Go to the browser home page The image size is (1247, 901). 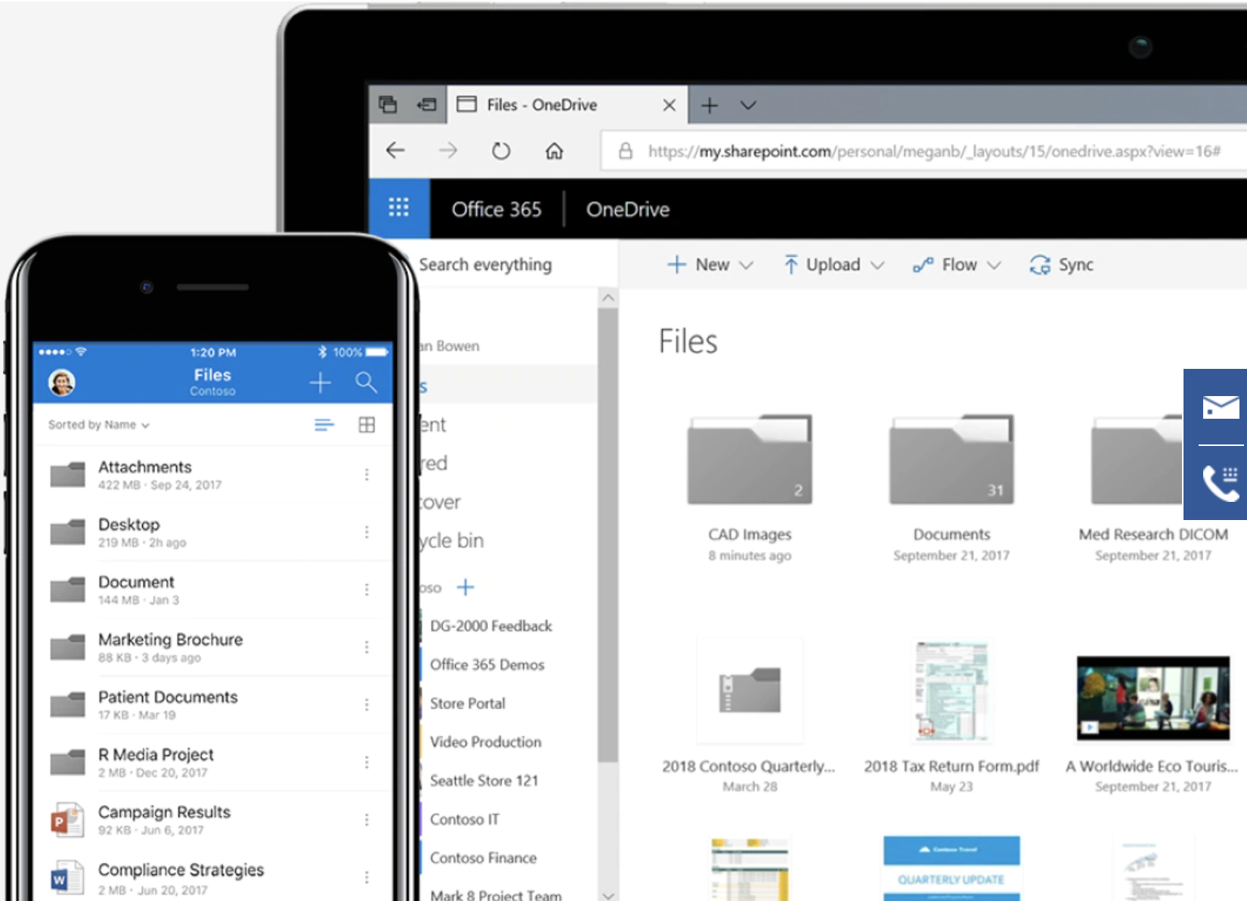click(x=554, y=150)
